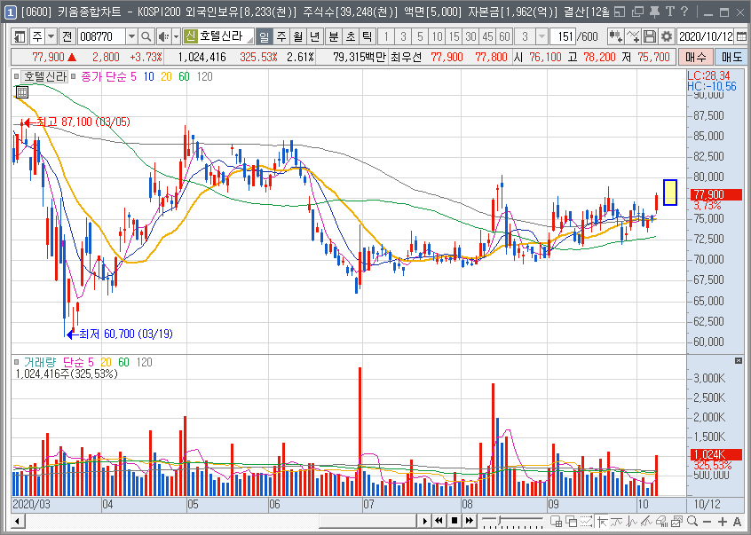This screenshot has height=535, width=751.
Task: Open the calendar date picker icon
Action: tap(740, 36)
